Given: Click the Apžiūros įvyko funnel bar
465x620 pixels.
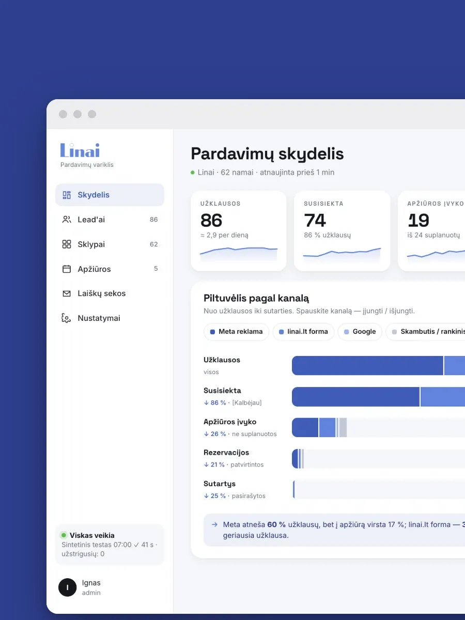Looking at the screenshot, I should point(319,428).
